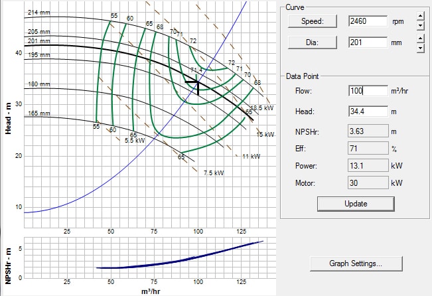Select the Power kW field

click(x=368, y=165)
